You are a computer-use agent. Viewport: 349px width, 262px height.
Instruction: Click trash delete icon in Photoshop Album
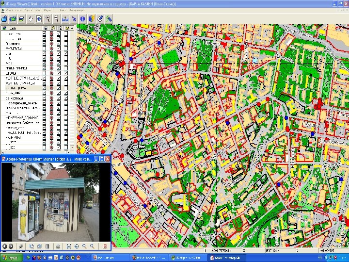47,246
